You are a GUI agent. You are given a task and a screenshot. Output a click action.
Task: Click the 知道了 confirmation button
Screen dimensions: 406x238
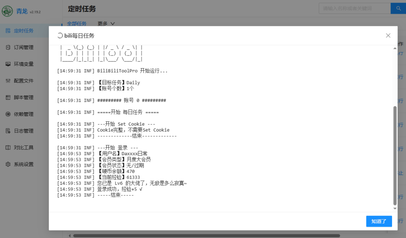pos(379,221)
